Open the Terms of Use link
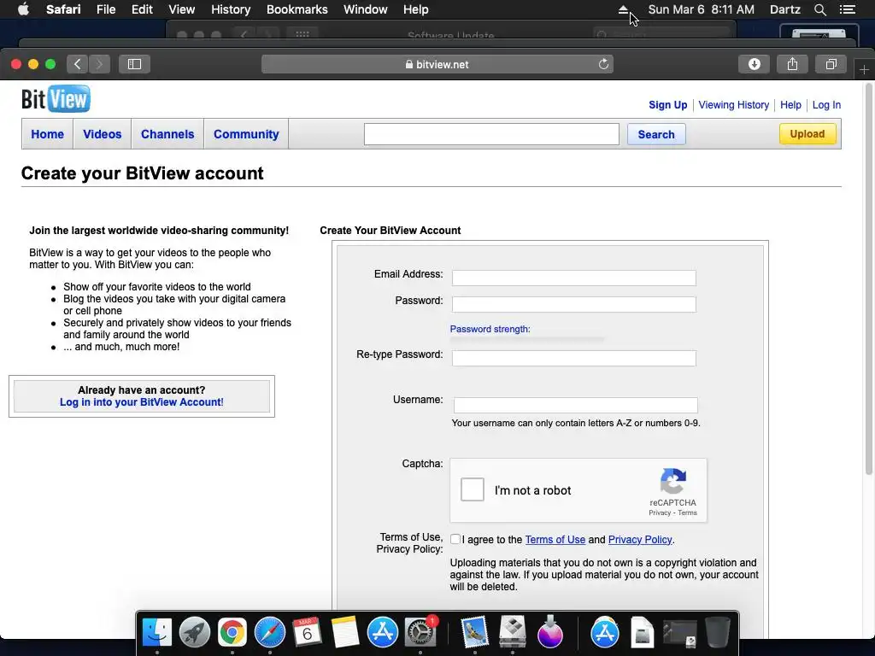Viewport: 875px width, 656px height. [x=555, y=540]
